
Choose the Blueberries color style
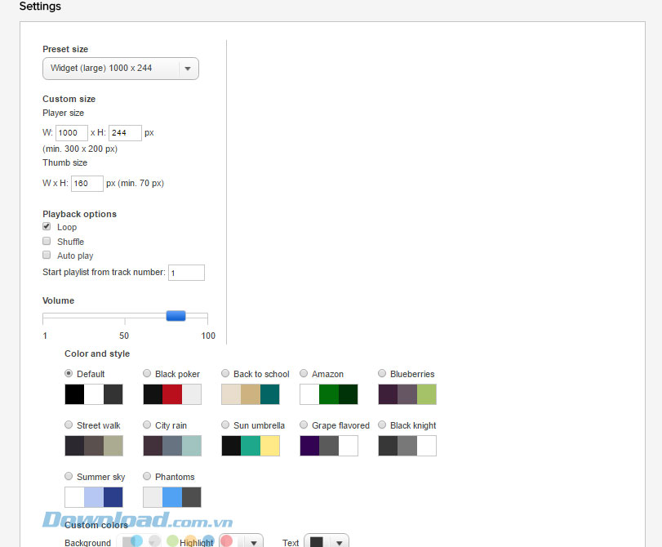click(x=383, y=374)
